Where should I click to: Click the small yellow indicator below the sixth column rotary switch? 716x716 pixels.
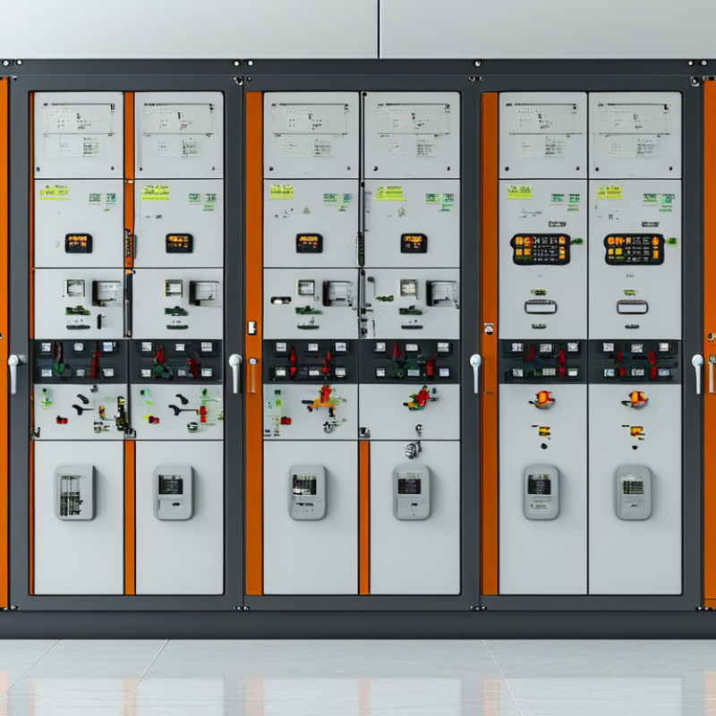(636, 430)
